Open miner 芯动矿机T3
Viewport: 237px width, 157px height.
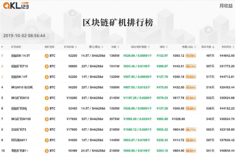coord(19,130)
